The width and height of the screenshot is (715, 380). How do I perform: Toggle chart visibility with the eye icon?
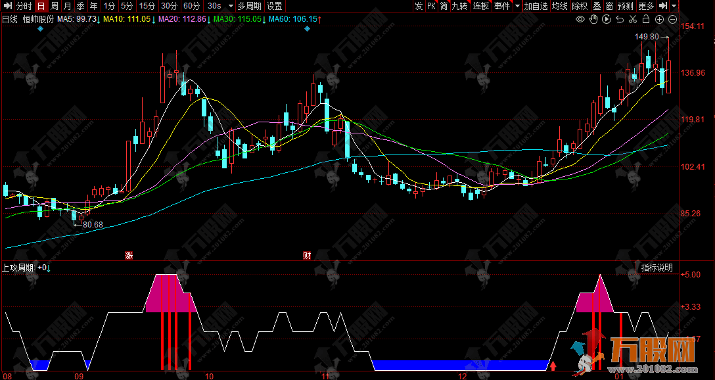pos(580,20)
